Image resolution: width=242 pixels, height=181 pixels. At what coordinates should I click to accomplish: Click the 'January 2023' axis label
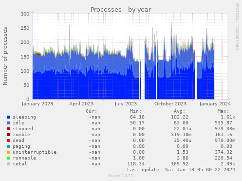pos(37,104)
